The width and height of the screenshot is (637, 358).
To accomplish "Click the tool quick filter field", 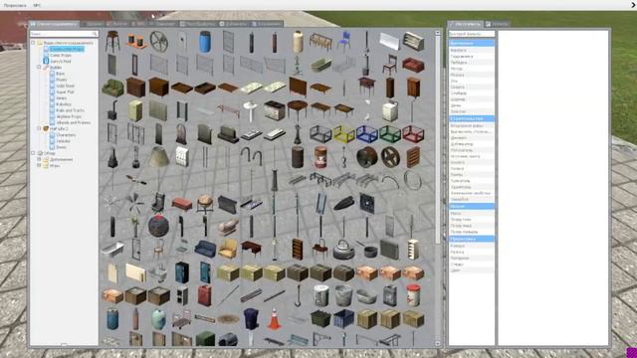I will coord(472,34).
